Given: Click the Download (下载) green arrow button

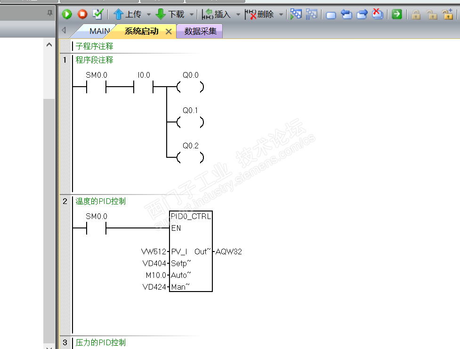Looking at the screenshot, I should click(x=170, y=14).
